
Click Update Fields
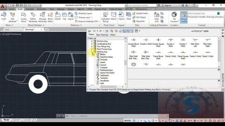click(x=140, y=13)
